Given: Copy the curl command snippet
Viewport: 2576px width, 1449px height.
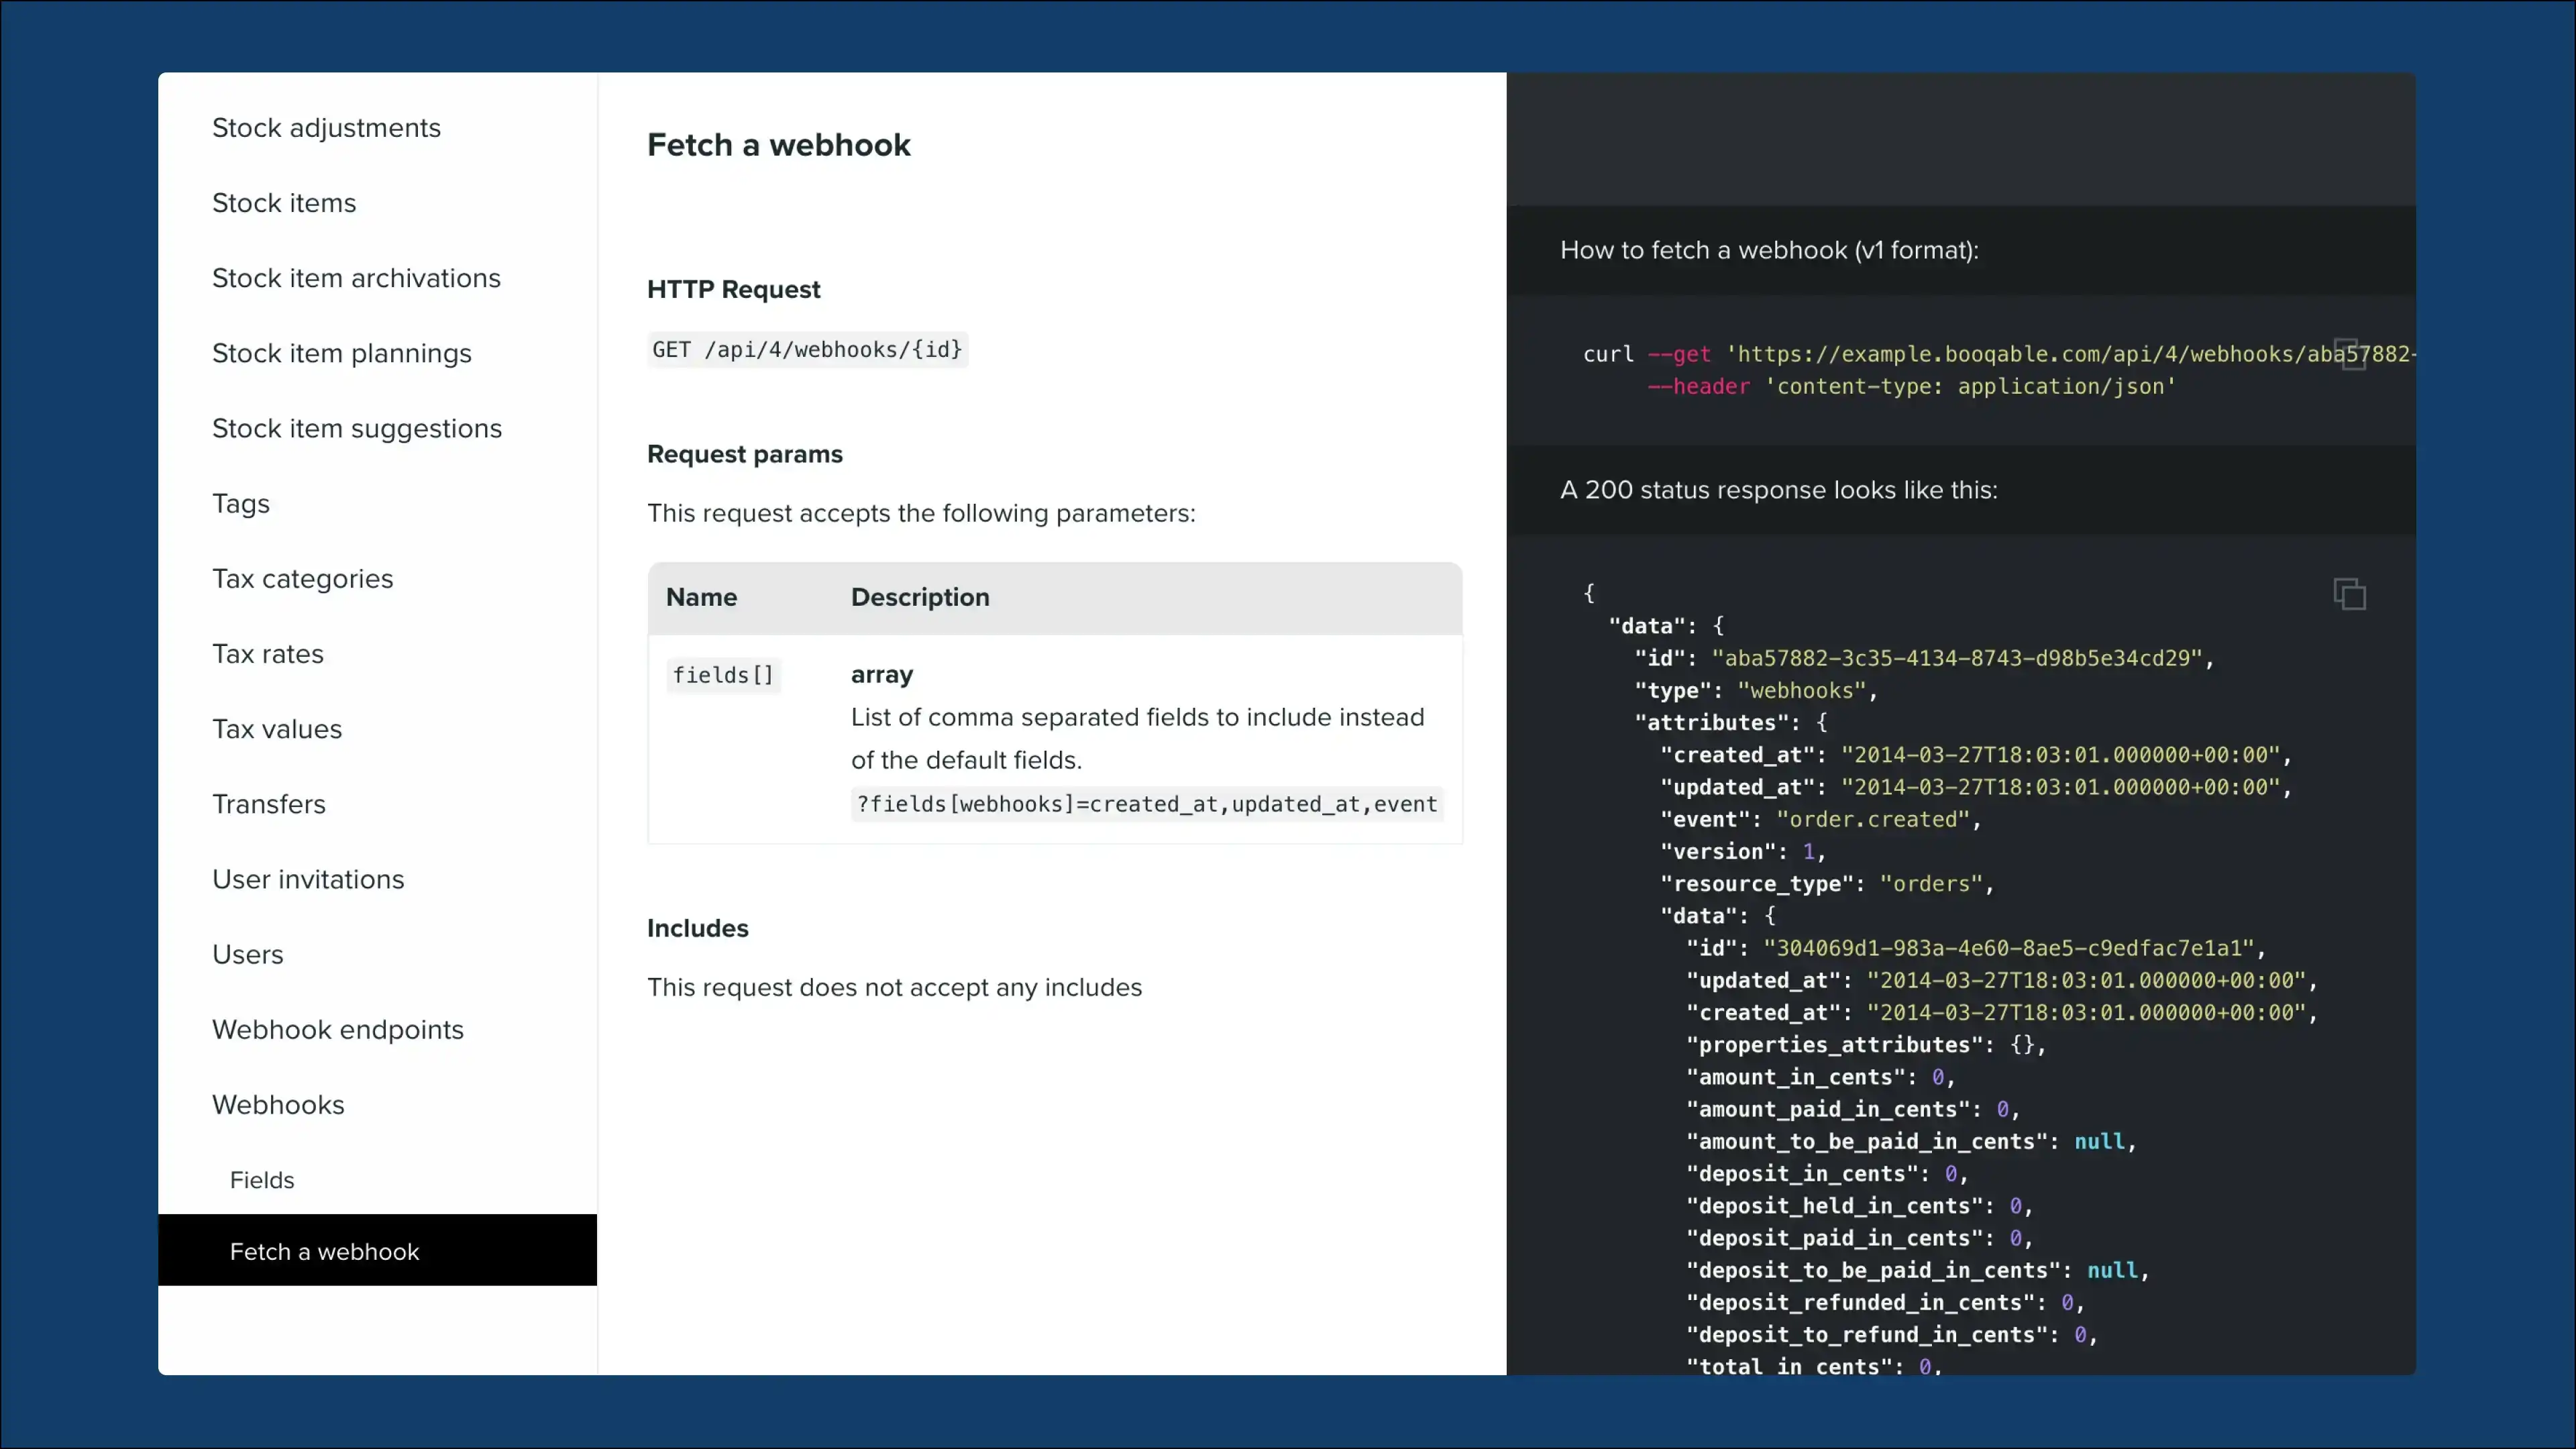Looking at the screenshot, I should coord(2351,353).
